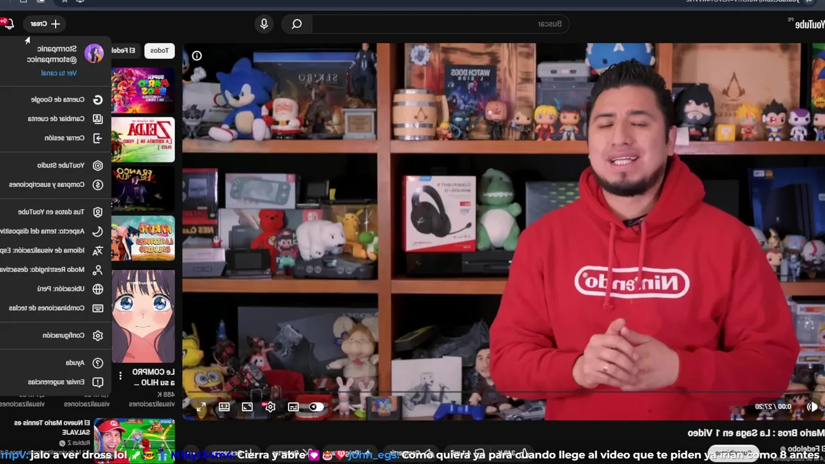
Task: Open the Crear create button
Action: point(45,24)
